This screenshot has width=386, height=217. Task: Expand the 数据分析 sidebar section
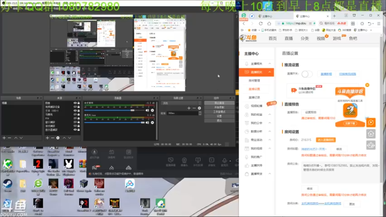270,131
